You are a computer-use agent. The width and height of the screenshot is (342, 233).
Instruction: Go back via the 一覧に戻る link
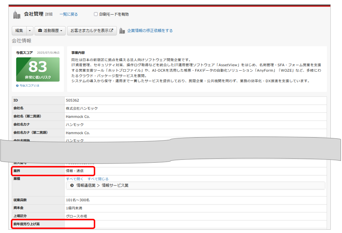(x=69, y=15)
